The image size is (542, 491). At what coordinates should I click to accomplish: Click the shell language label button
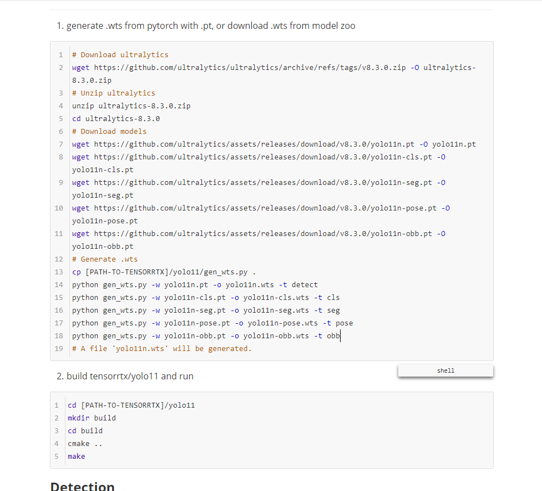445,370
